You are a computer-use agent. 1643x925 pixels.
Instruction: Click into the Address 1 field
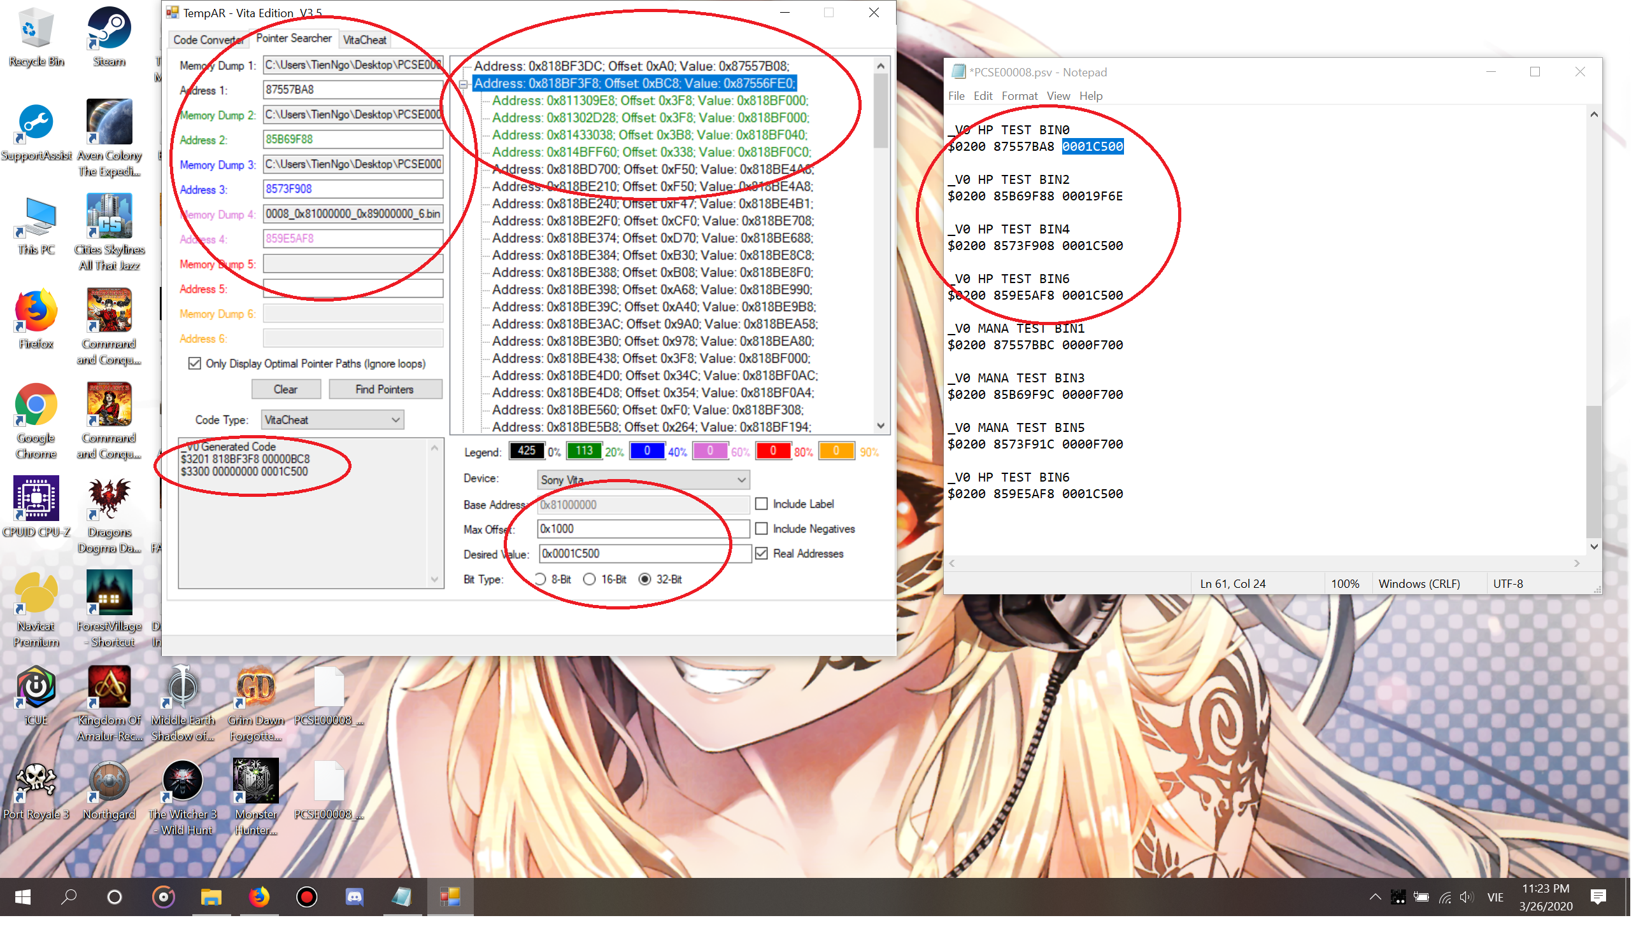353,90
